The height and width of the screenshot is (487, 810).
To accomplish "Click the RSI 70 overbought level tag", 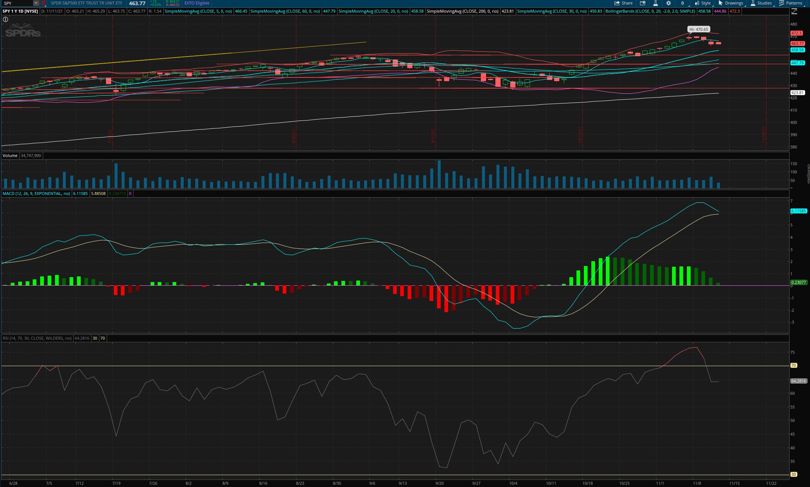I will pos(794,365).
